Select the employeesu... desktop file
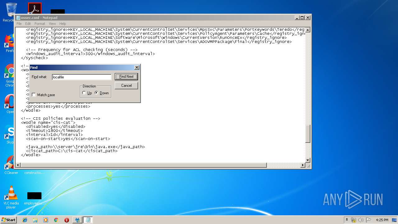Image resolution: width=398 pixels, height=224 pixels. point(34,199)
